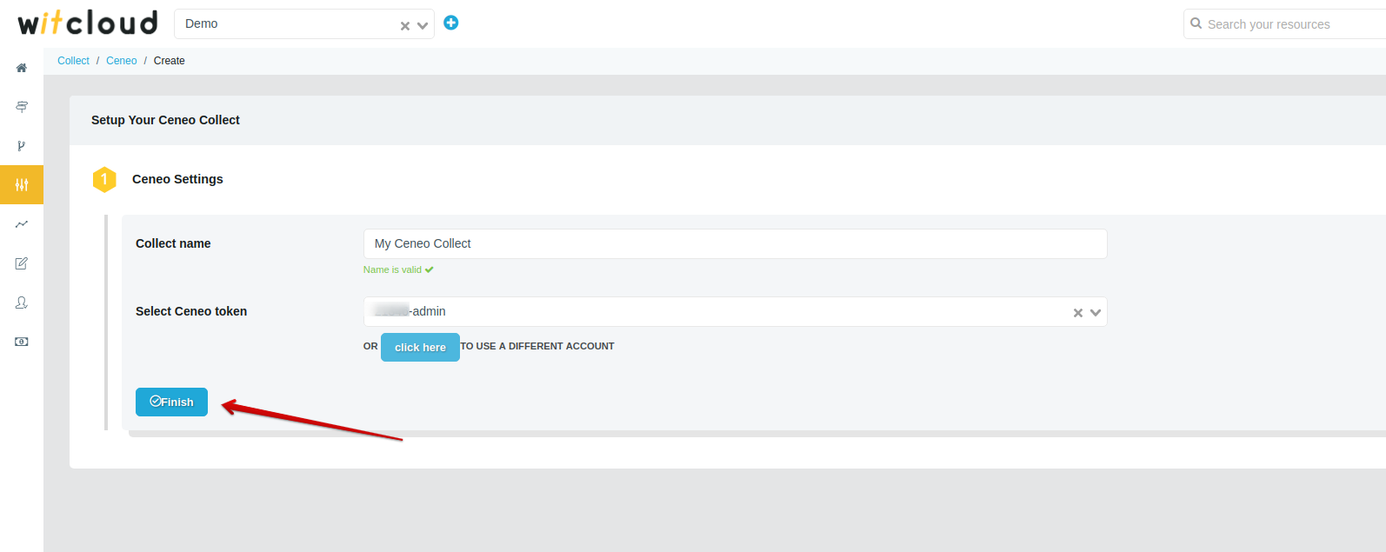Open the Demo project selector
1386x552 pixels.
coord(304,24)
